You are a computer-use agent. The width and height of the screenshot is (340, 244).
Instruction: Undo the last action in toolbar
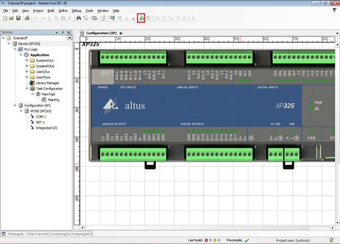(36, 18)
